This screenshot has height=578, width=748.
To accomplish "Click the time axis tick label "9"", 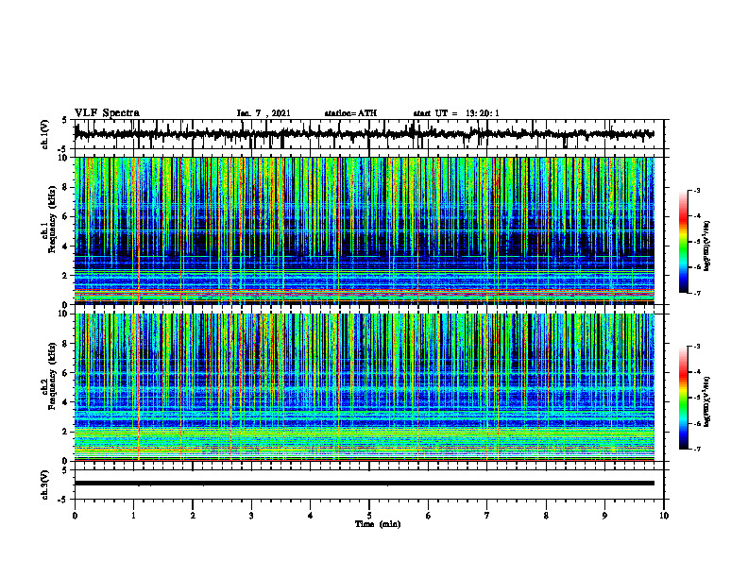I will 604,516.
